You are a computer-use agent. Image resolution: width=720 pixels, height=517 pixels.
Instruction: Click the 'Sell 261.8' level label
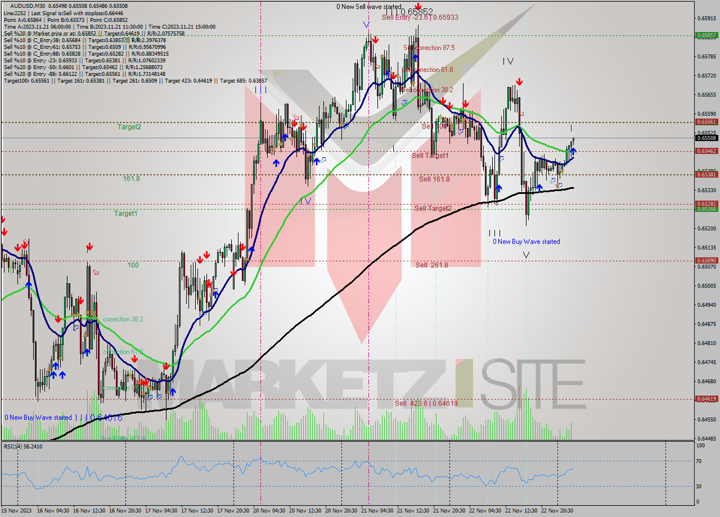pyautogui.click(x=431, y=265)
